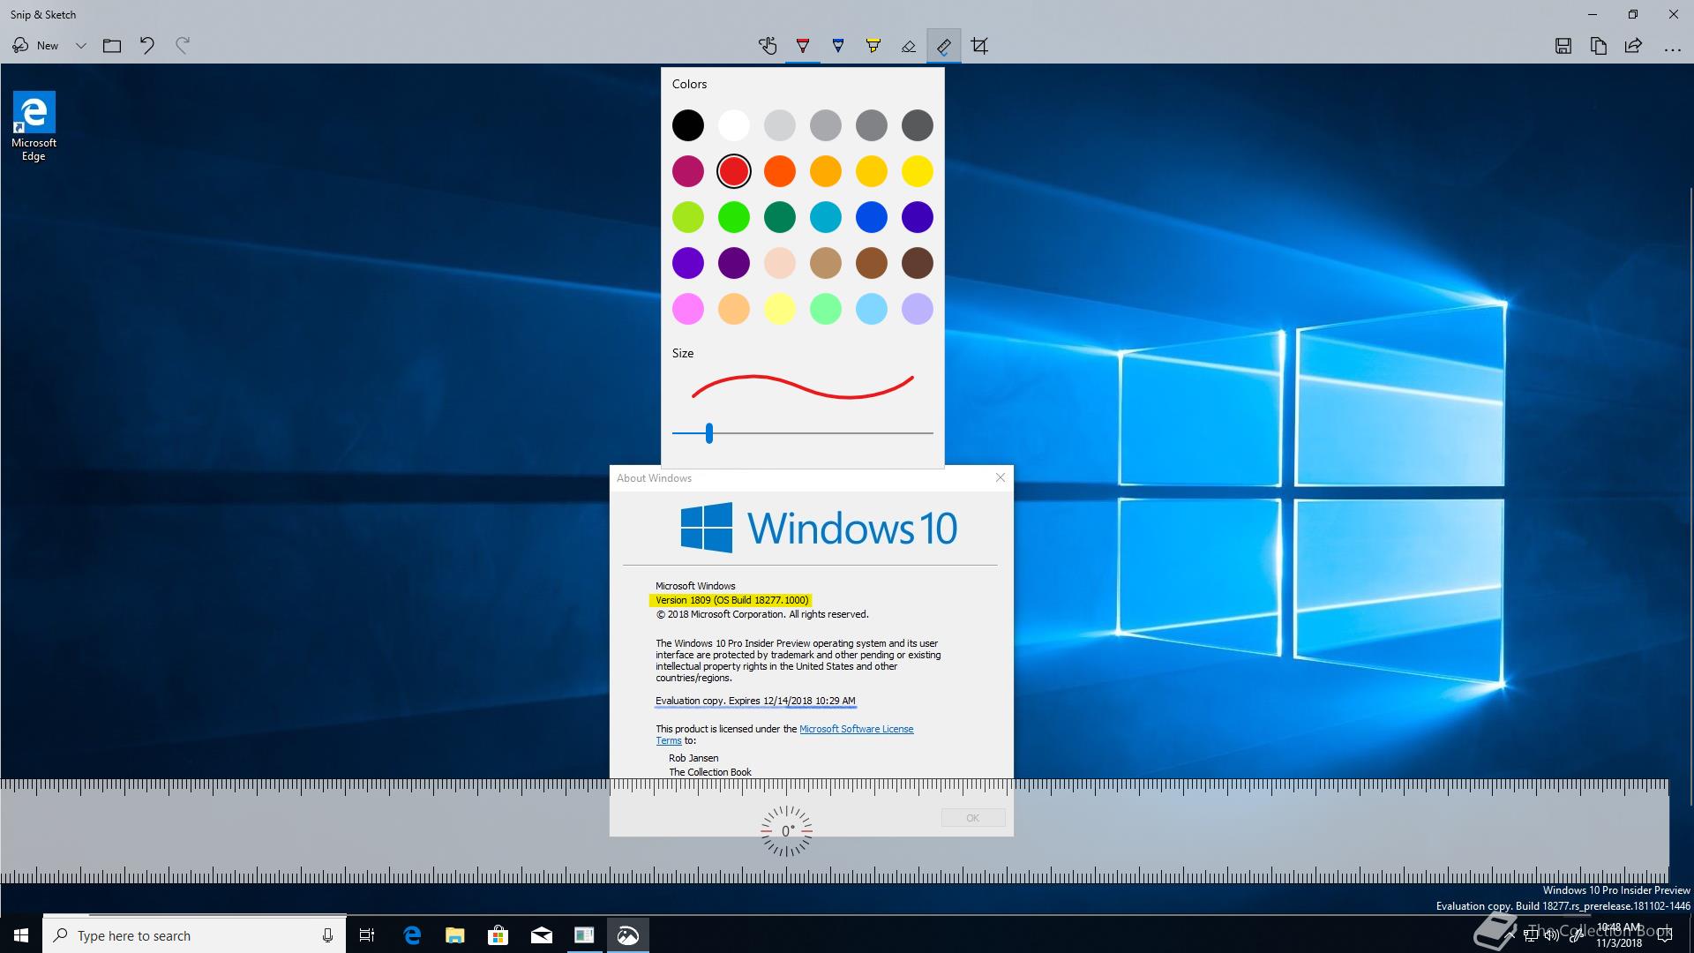Pick the lime green color swatch

688,217
